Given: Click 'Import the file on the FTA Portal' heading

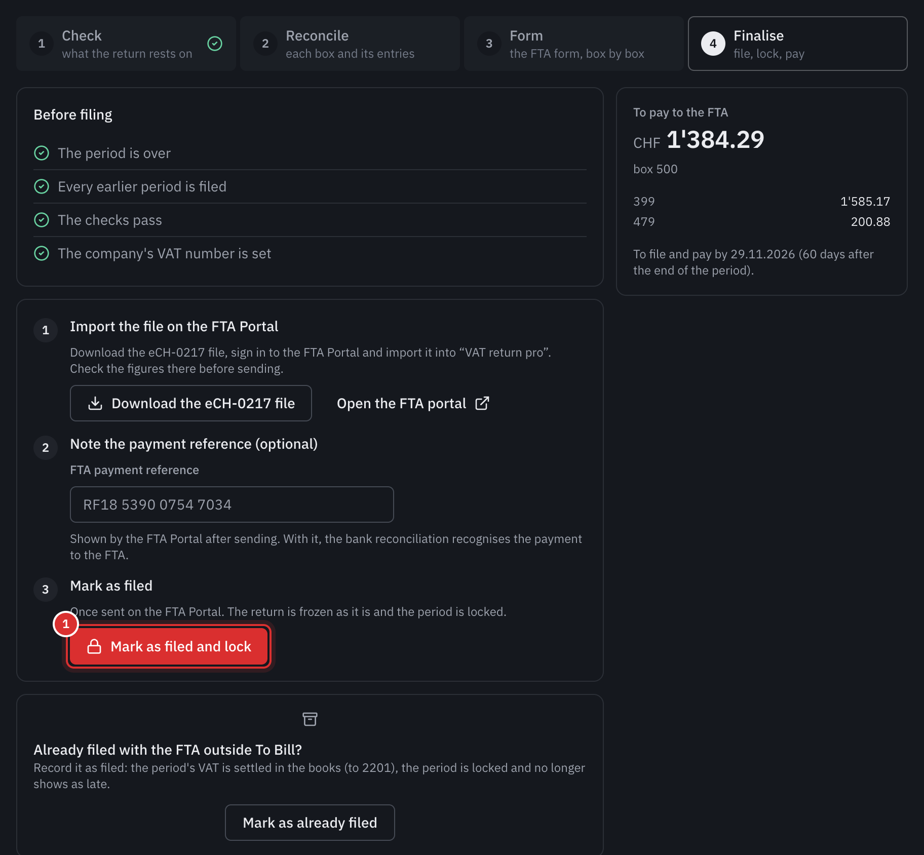Looking at the screenshot, I should coord(174,326).
